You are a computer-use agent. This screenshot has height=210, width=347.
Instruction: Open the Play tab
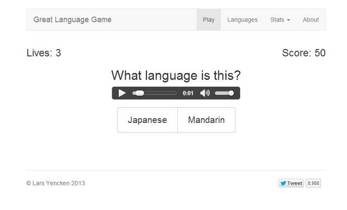pos(208,19)
